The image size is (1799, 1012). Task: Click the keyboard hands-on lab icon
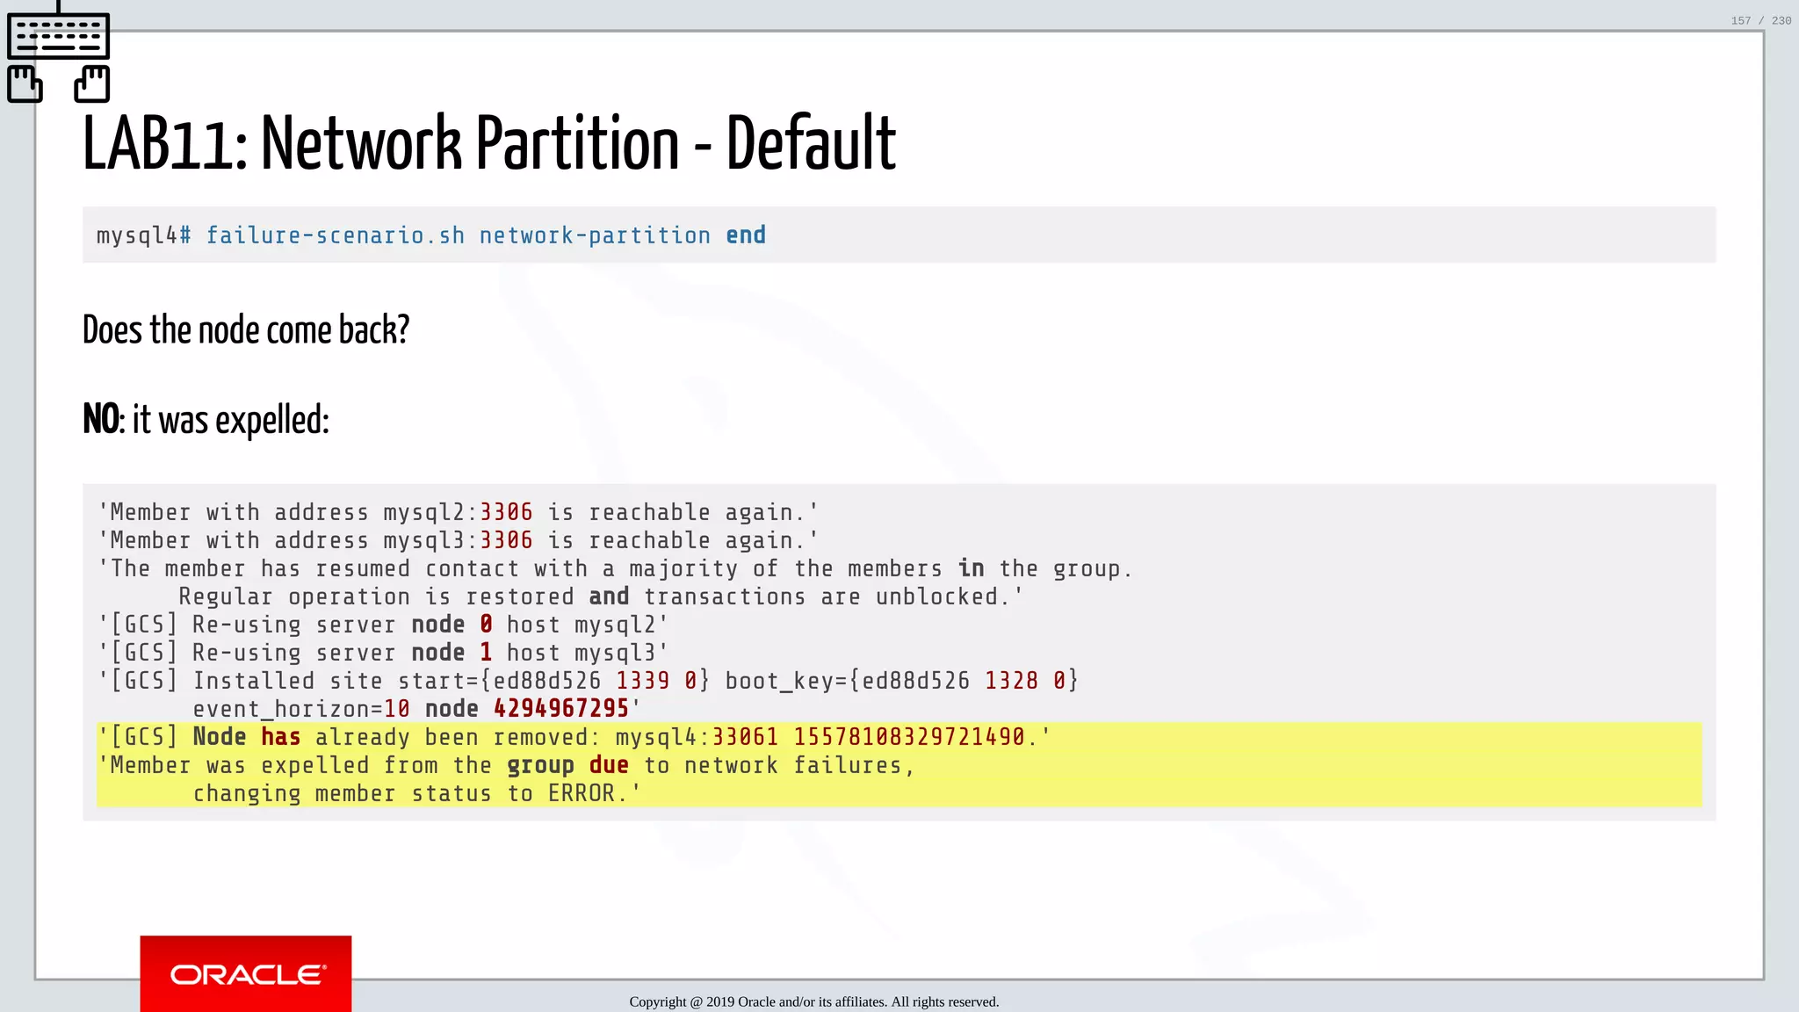(58, 52)
